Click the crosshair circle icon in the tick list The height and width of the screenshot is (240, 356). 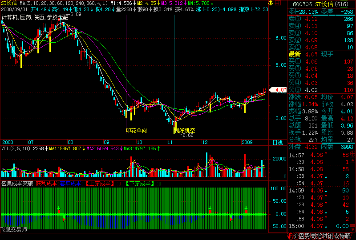352,154
